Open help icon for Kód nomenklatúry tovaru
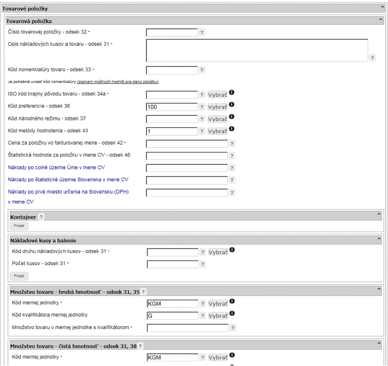This screenshot has height=366, width=388. pos(201,70)
